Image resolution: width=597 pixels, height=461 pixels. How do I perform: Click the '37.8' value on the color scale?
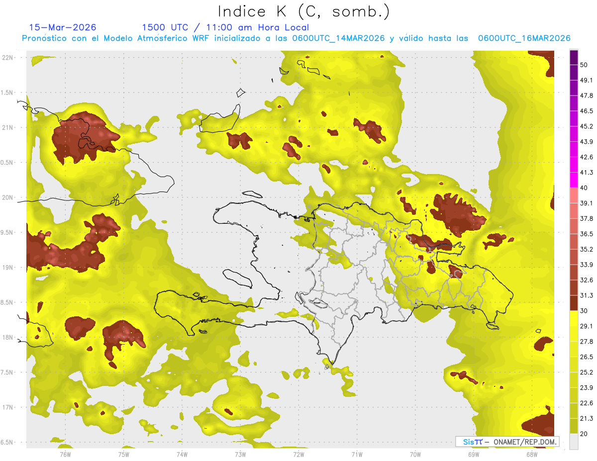click(586, 218)
